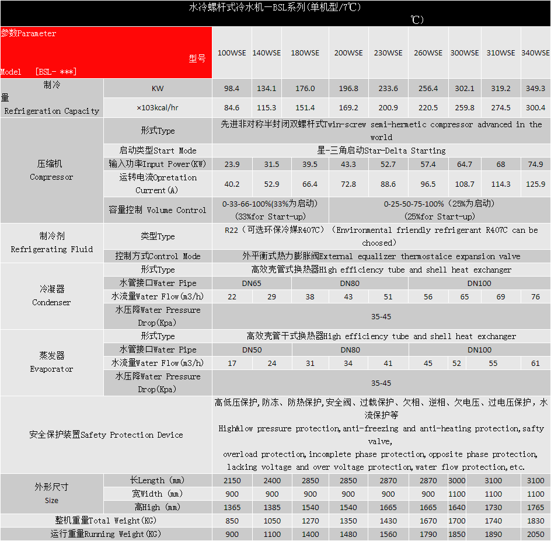This screenshot has width=551, height=541.
Task: Select the Condenser row label
Action: coord(51,296)
